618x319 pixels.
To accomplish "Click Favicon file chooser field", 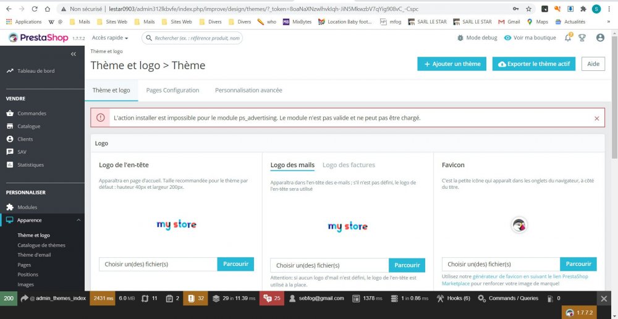I will [501, 264].
